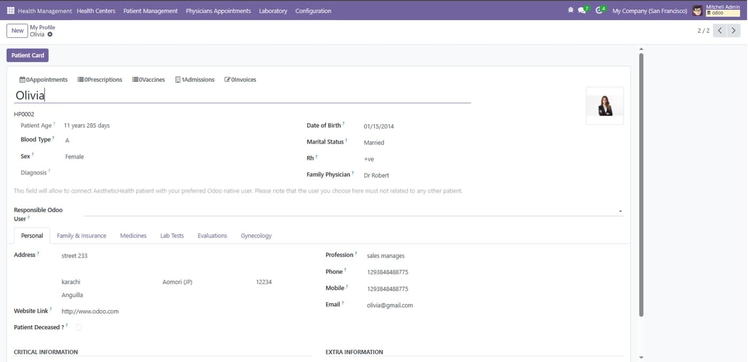Open the Health Centers menu
The width and height of the screenshot is (748, 362).
pyautogui.click(x=96, y=11)
